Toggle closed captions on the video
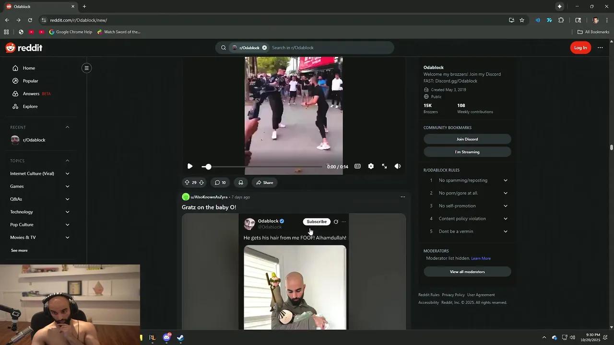 [x=357, y=166]
